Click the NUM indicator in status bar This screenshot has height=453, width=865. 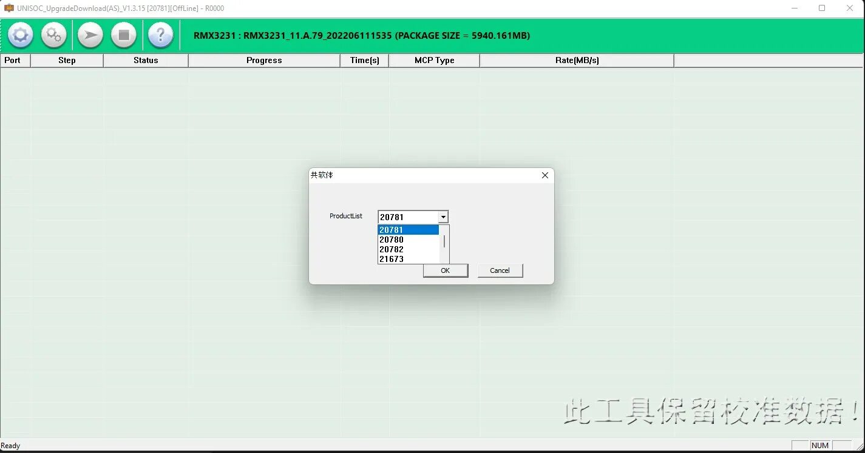click(x=820, y=446)
